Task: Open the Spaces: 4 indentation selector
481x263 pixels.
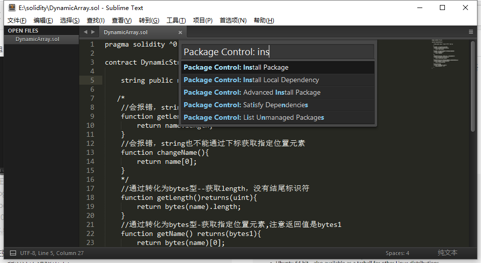Action: [x=397, y=253]
